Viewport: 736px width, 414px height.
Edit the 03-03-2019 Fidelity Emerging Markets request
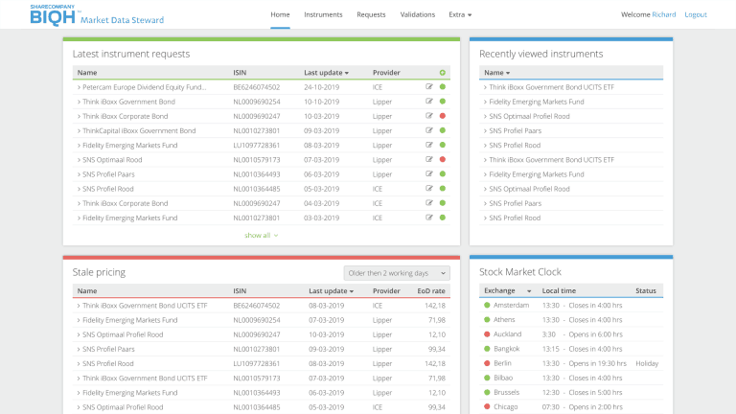point(429,218)
